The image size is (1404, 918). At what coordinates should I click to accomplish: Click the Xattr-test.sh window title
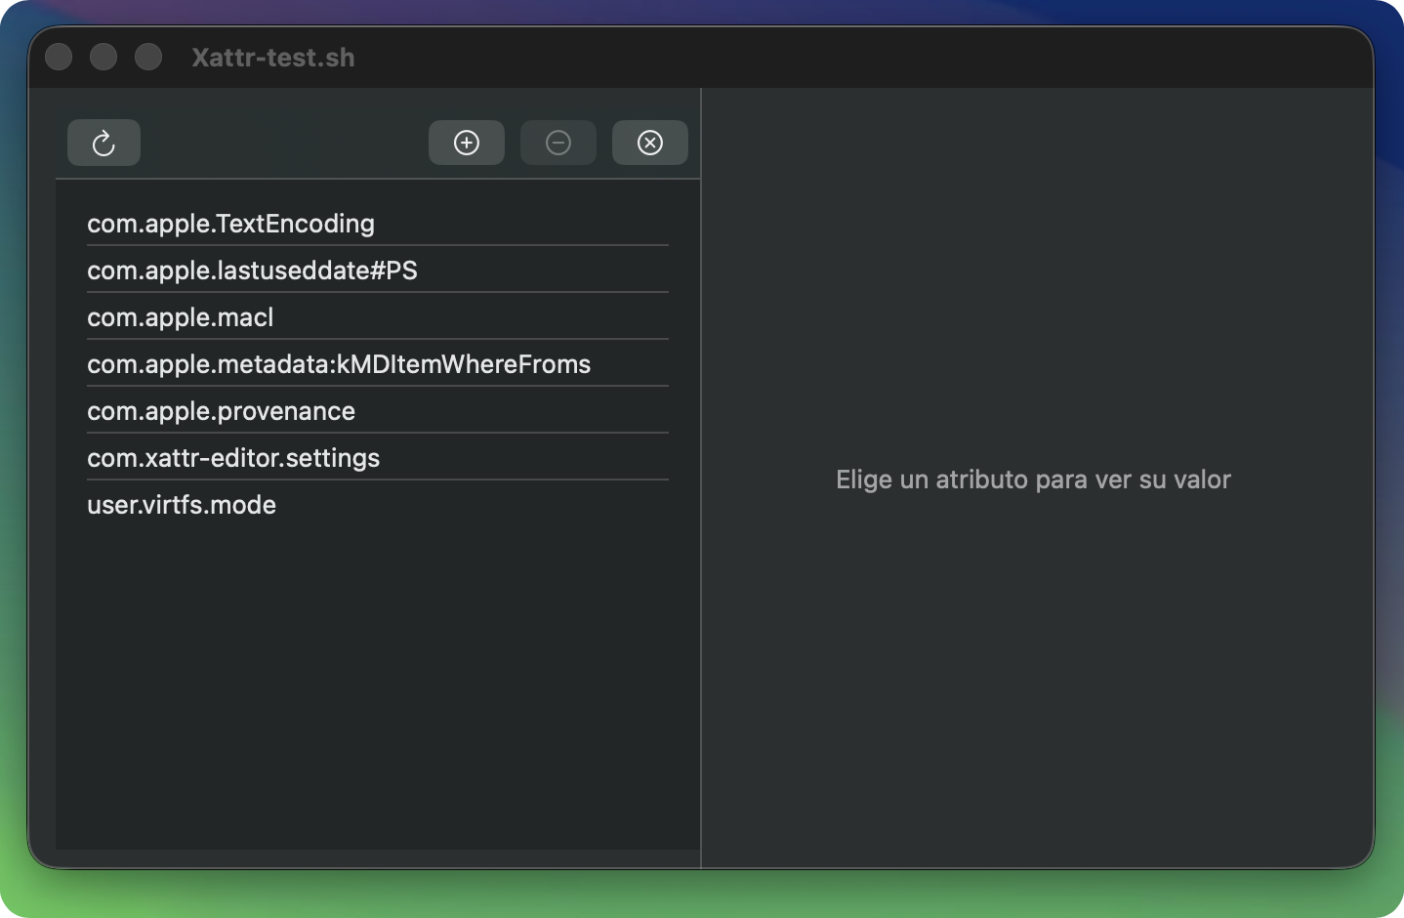pos(273,58)
